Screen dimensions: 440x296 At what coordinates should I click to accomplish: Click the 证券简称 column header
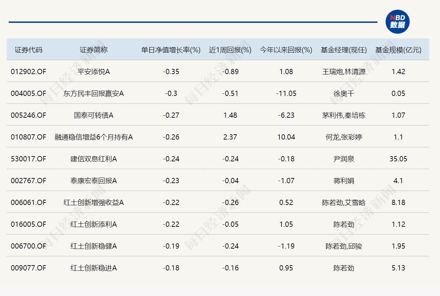click(x=93, y=49)
